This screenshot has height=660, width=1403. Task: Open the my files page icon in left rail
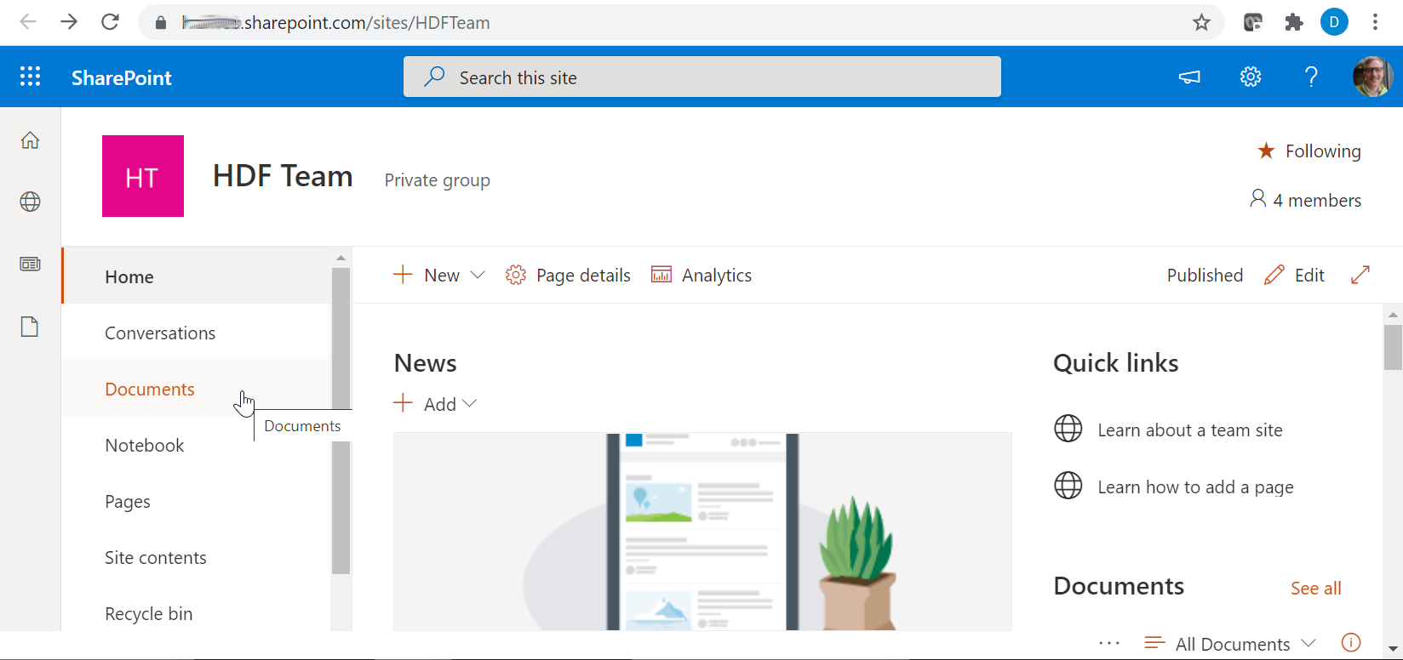click(x=30, y=327)
